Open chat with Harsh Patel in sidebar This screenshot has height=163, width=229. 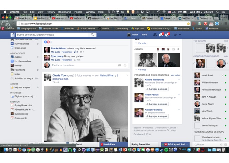210,76
